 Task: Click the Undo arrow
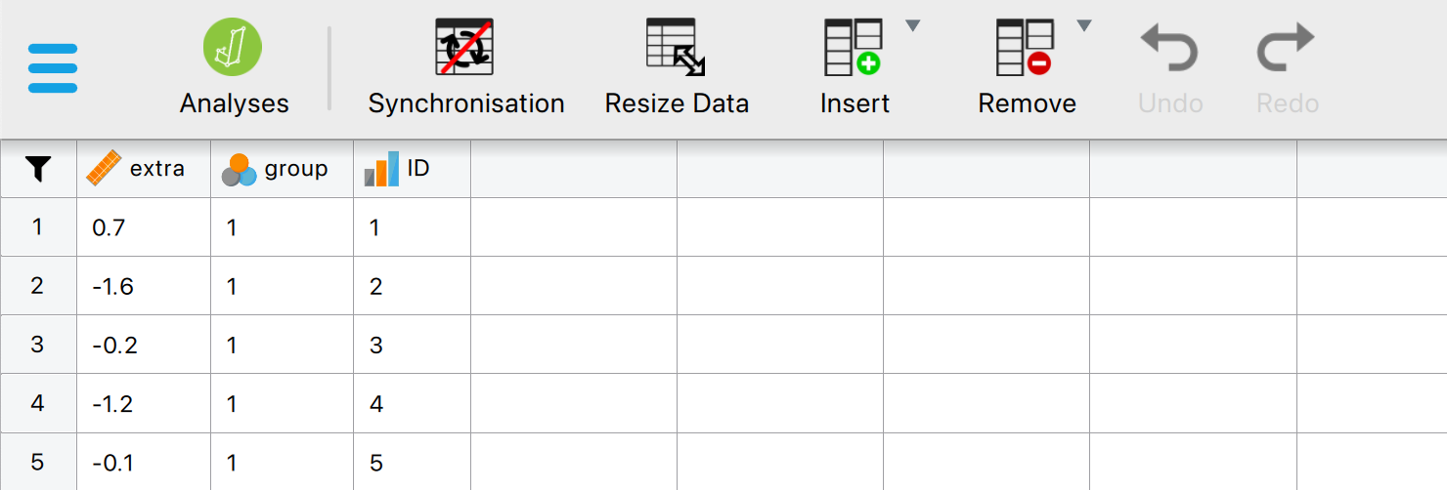coord(1170,49)
